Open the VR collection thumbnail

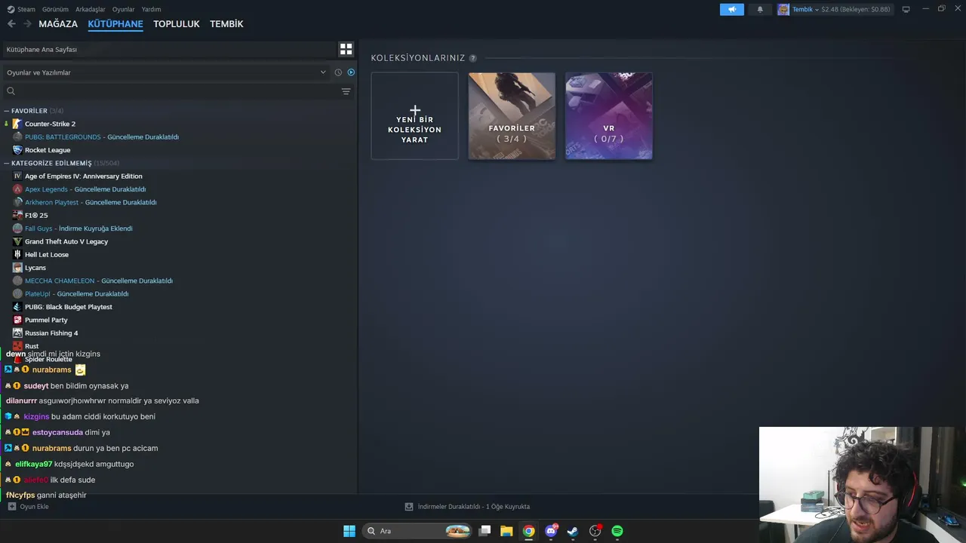[609, 115]
